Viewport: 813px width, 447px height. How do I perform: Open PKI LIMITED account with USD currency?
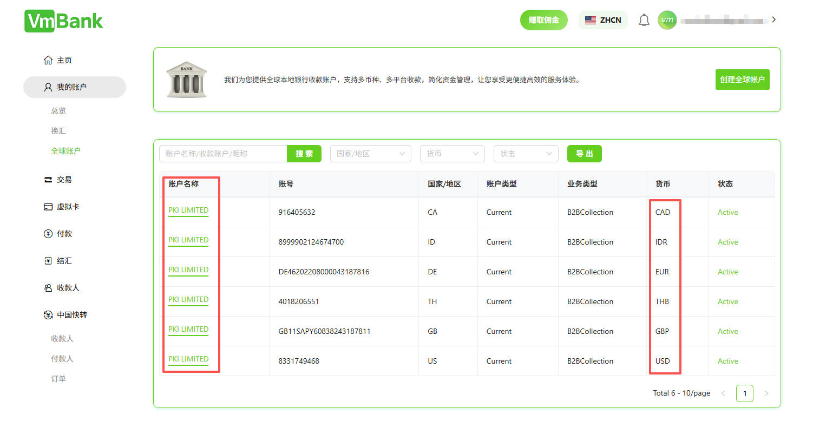click(x=188, y=359)
